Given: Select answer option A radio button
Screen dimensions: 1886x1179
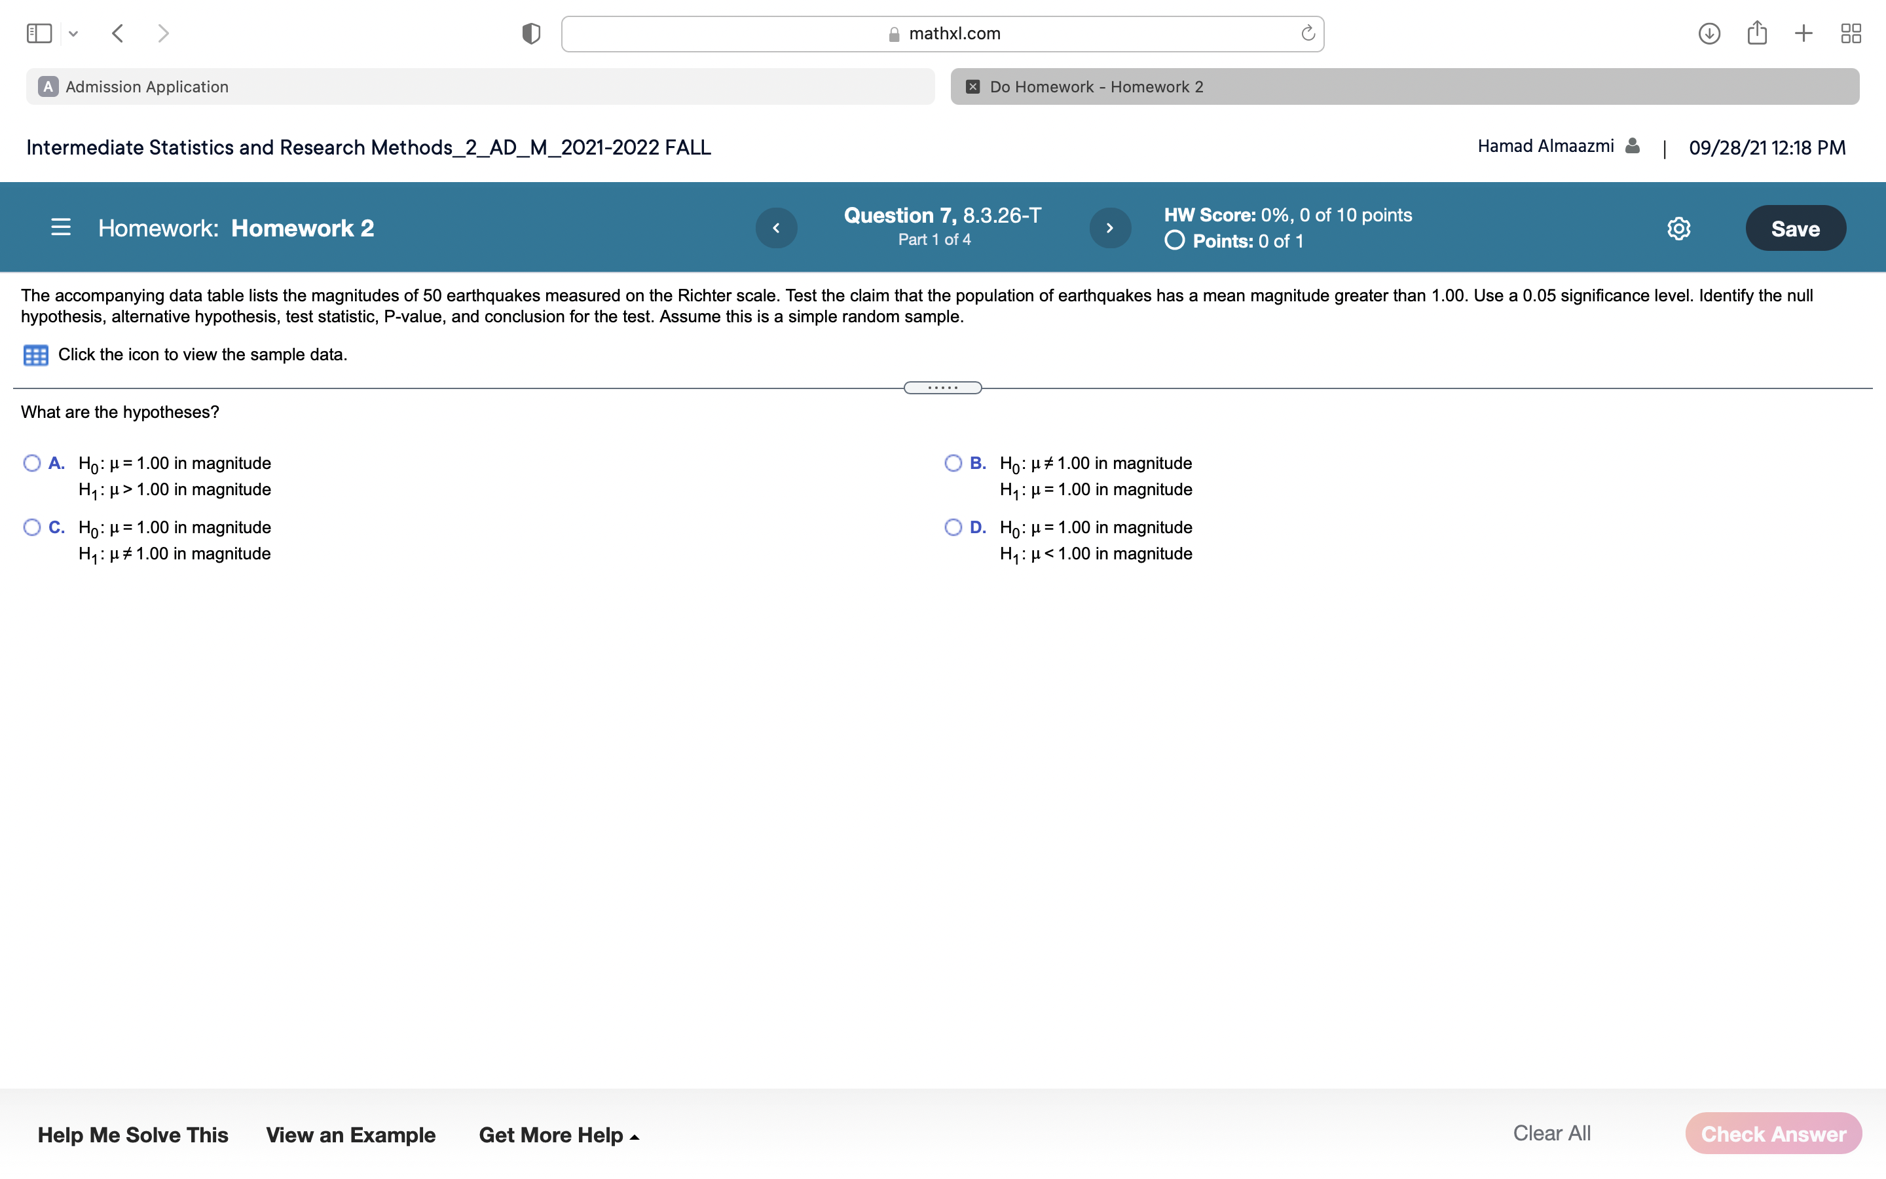Looking at the screenshot, I should 32,463.
